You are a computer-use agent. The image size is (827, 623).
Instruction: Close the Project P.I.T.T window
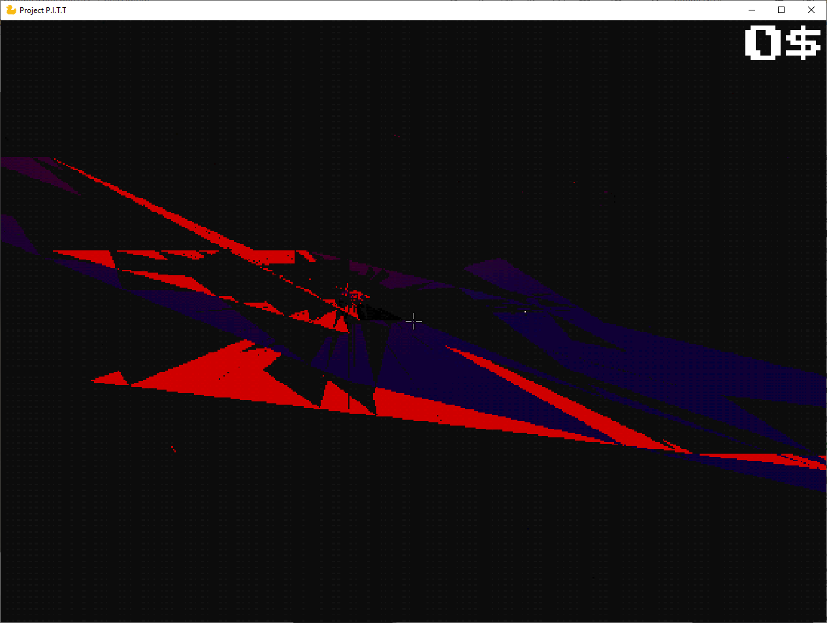pyautogui.click(x=811, y=10)
